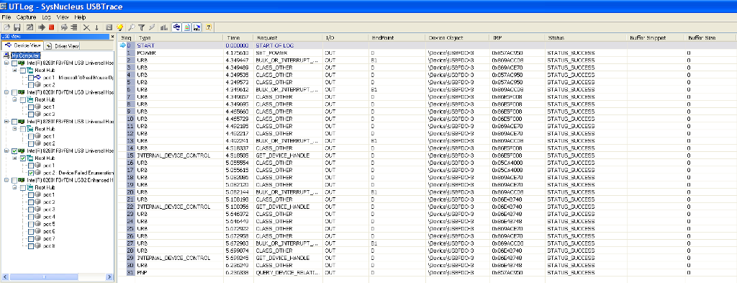Open the Capture menu
Viewport: 737px width, 283px height.
click(x=27, y=17)
